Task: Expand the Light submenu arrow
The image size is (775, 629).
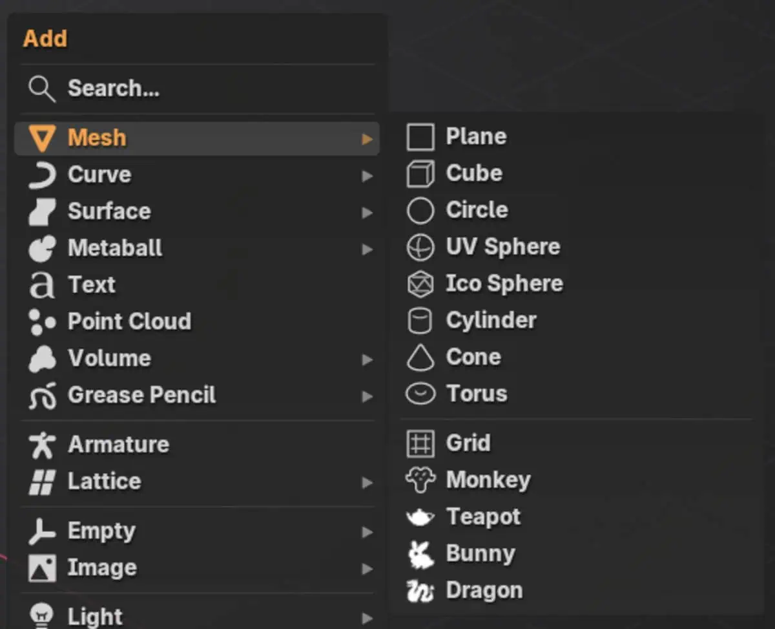Action: click(x=367, y=617)
